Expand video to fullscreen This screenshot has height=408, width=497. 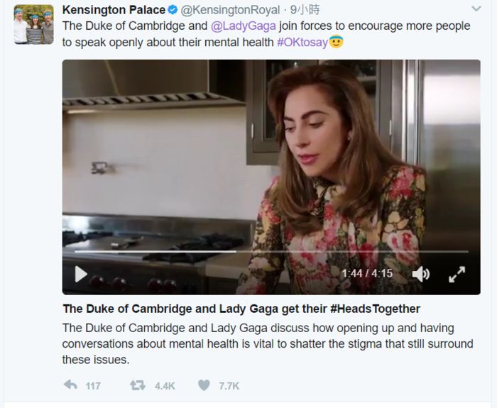[457, 274]
